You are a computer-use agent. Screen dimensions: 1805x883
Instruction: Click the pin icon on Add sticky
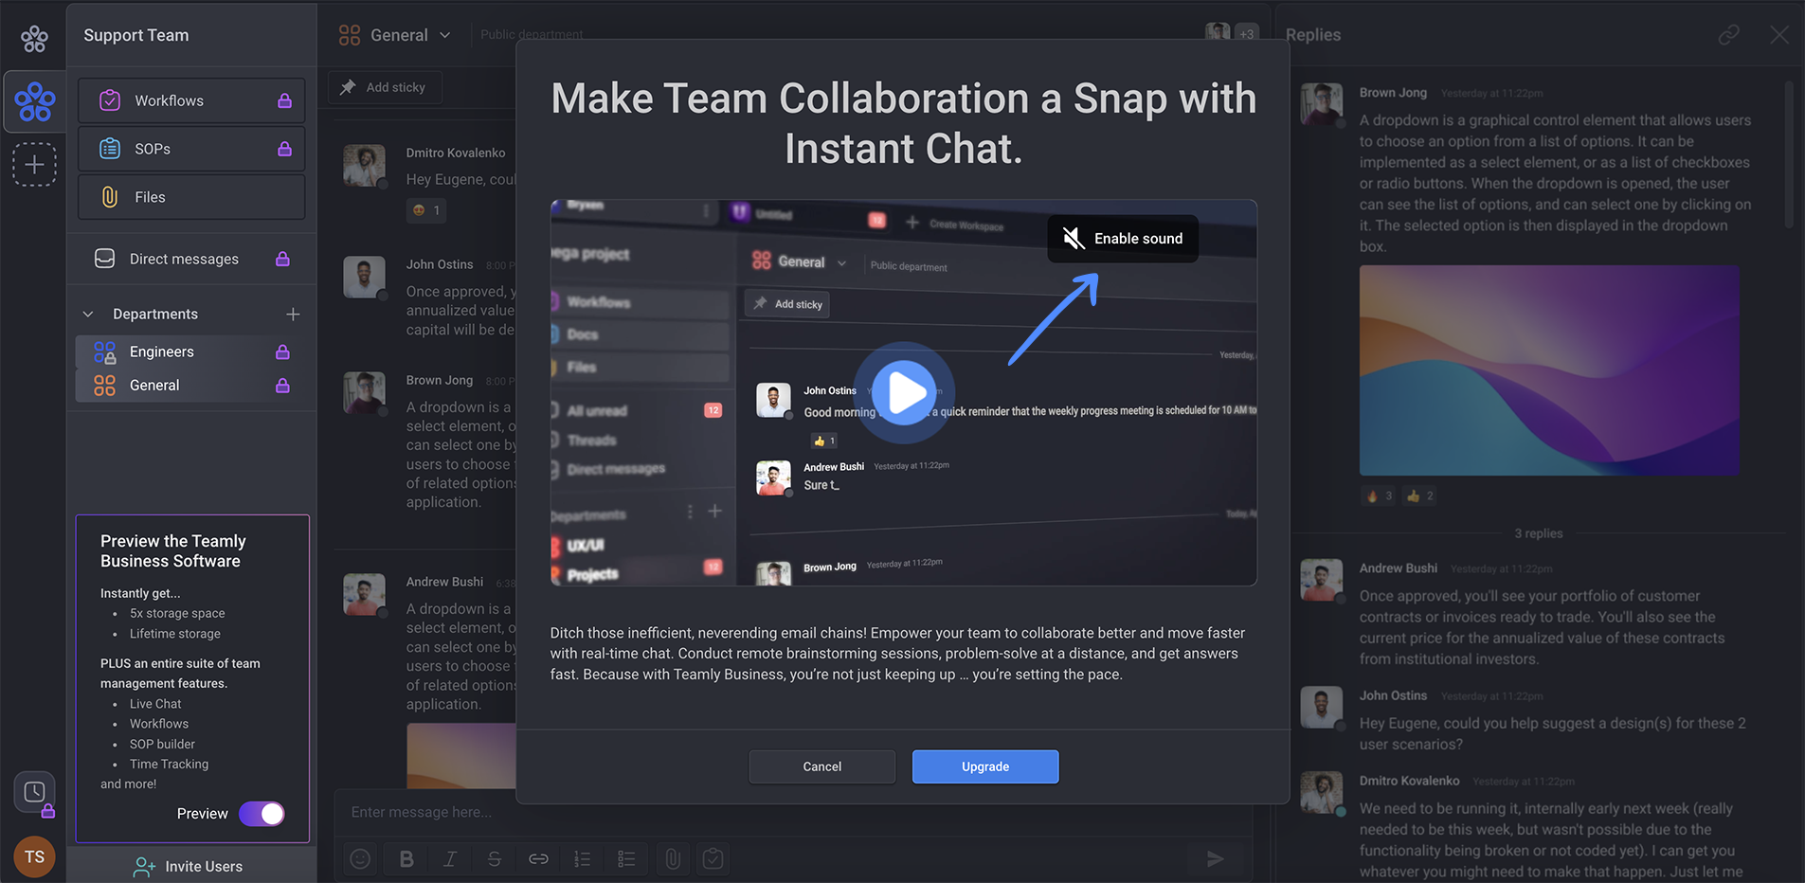click(x=348, y=87)
